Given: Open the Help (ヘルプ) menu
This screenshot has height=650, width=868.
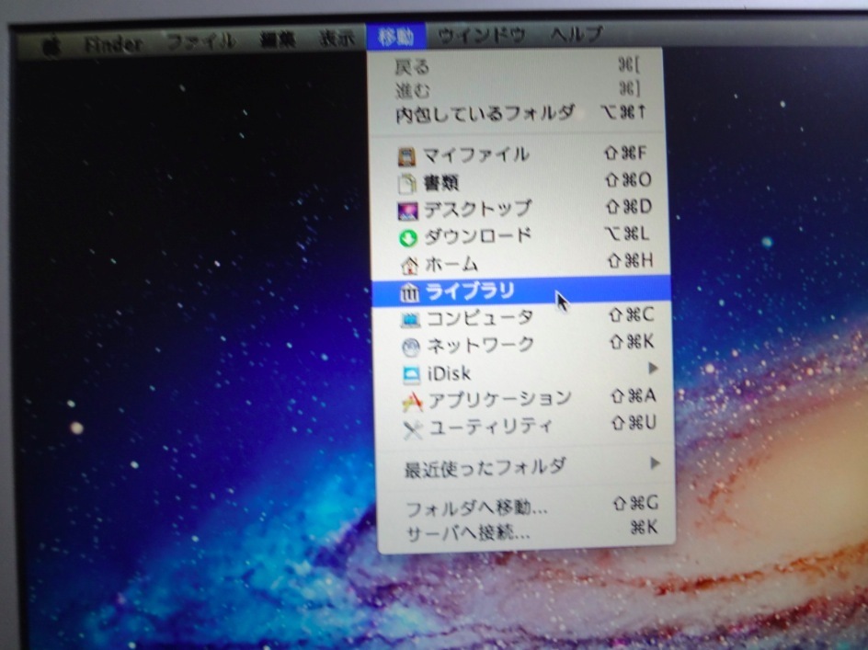Looking at the screenshot, I should coord(577,36).
